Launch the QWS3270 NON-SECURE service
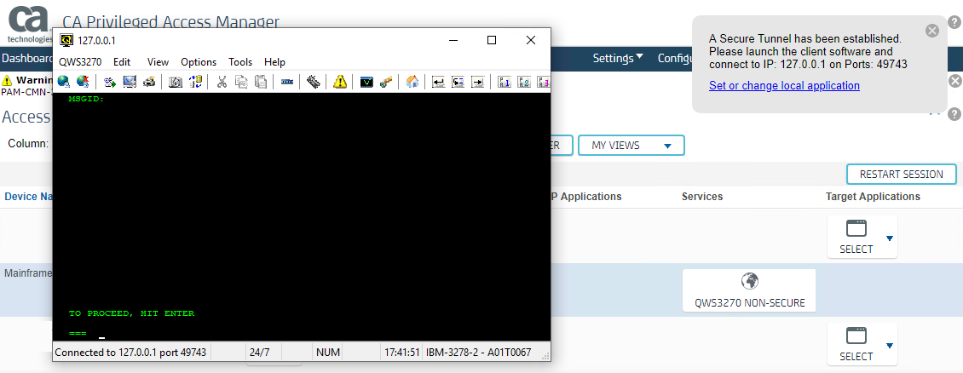The width and height of the screenshot is (963, 373). pyautogui.click(x=749, y=290)
